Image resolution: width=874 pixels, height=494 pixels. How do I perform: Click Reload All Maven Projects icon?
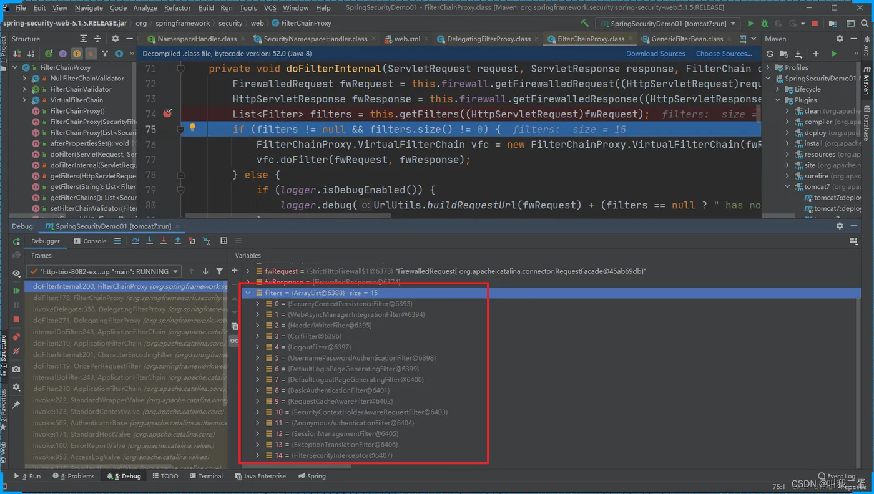pyautogui.click(x=770, y=54)
